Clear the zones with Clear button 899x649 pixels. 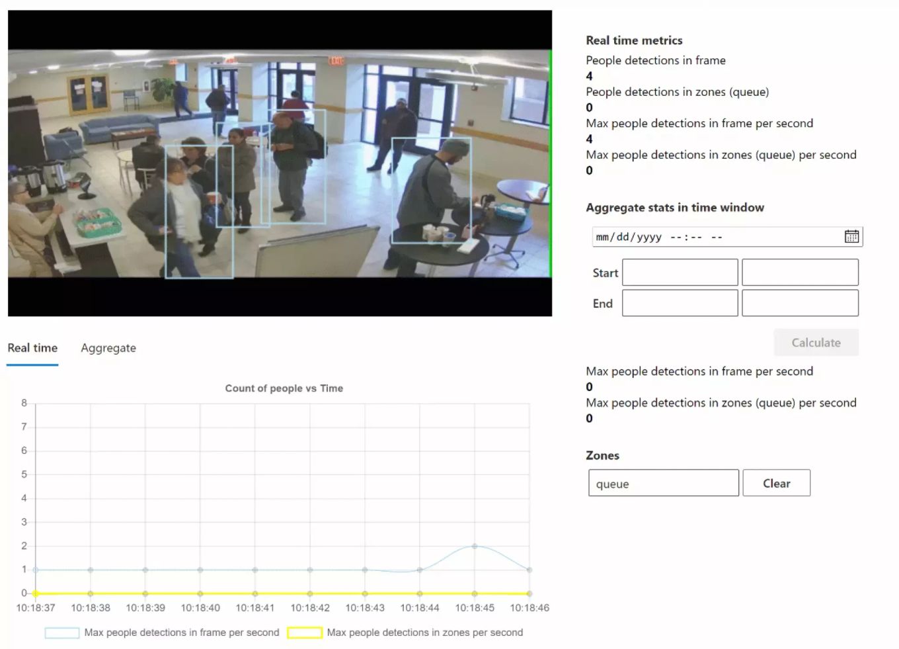tap(776, 484)
